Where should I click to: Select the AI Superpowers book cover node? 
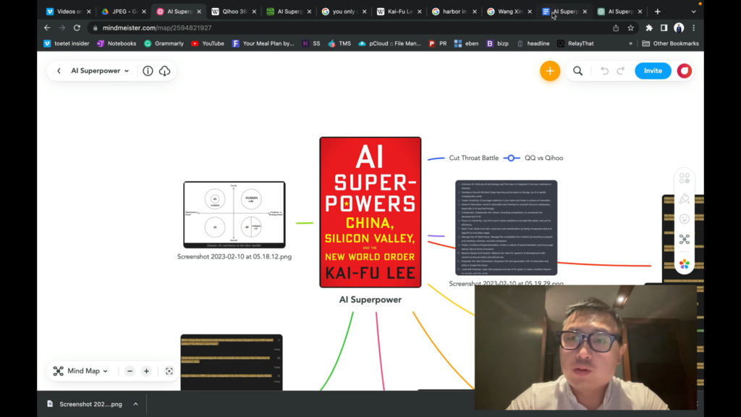(x=370, y=212)
